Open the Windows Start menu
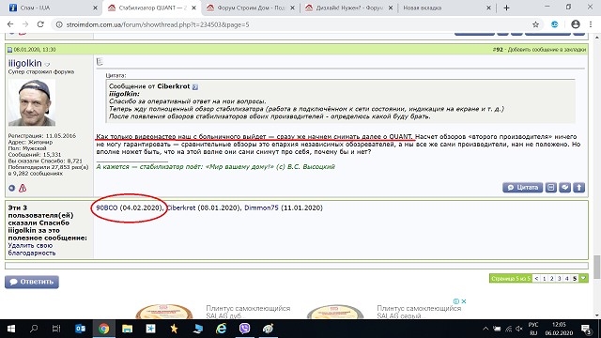This screenshot has width=601, height=338. point(11,329)
